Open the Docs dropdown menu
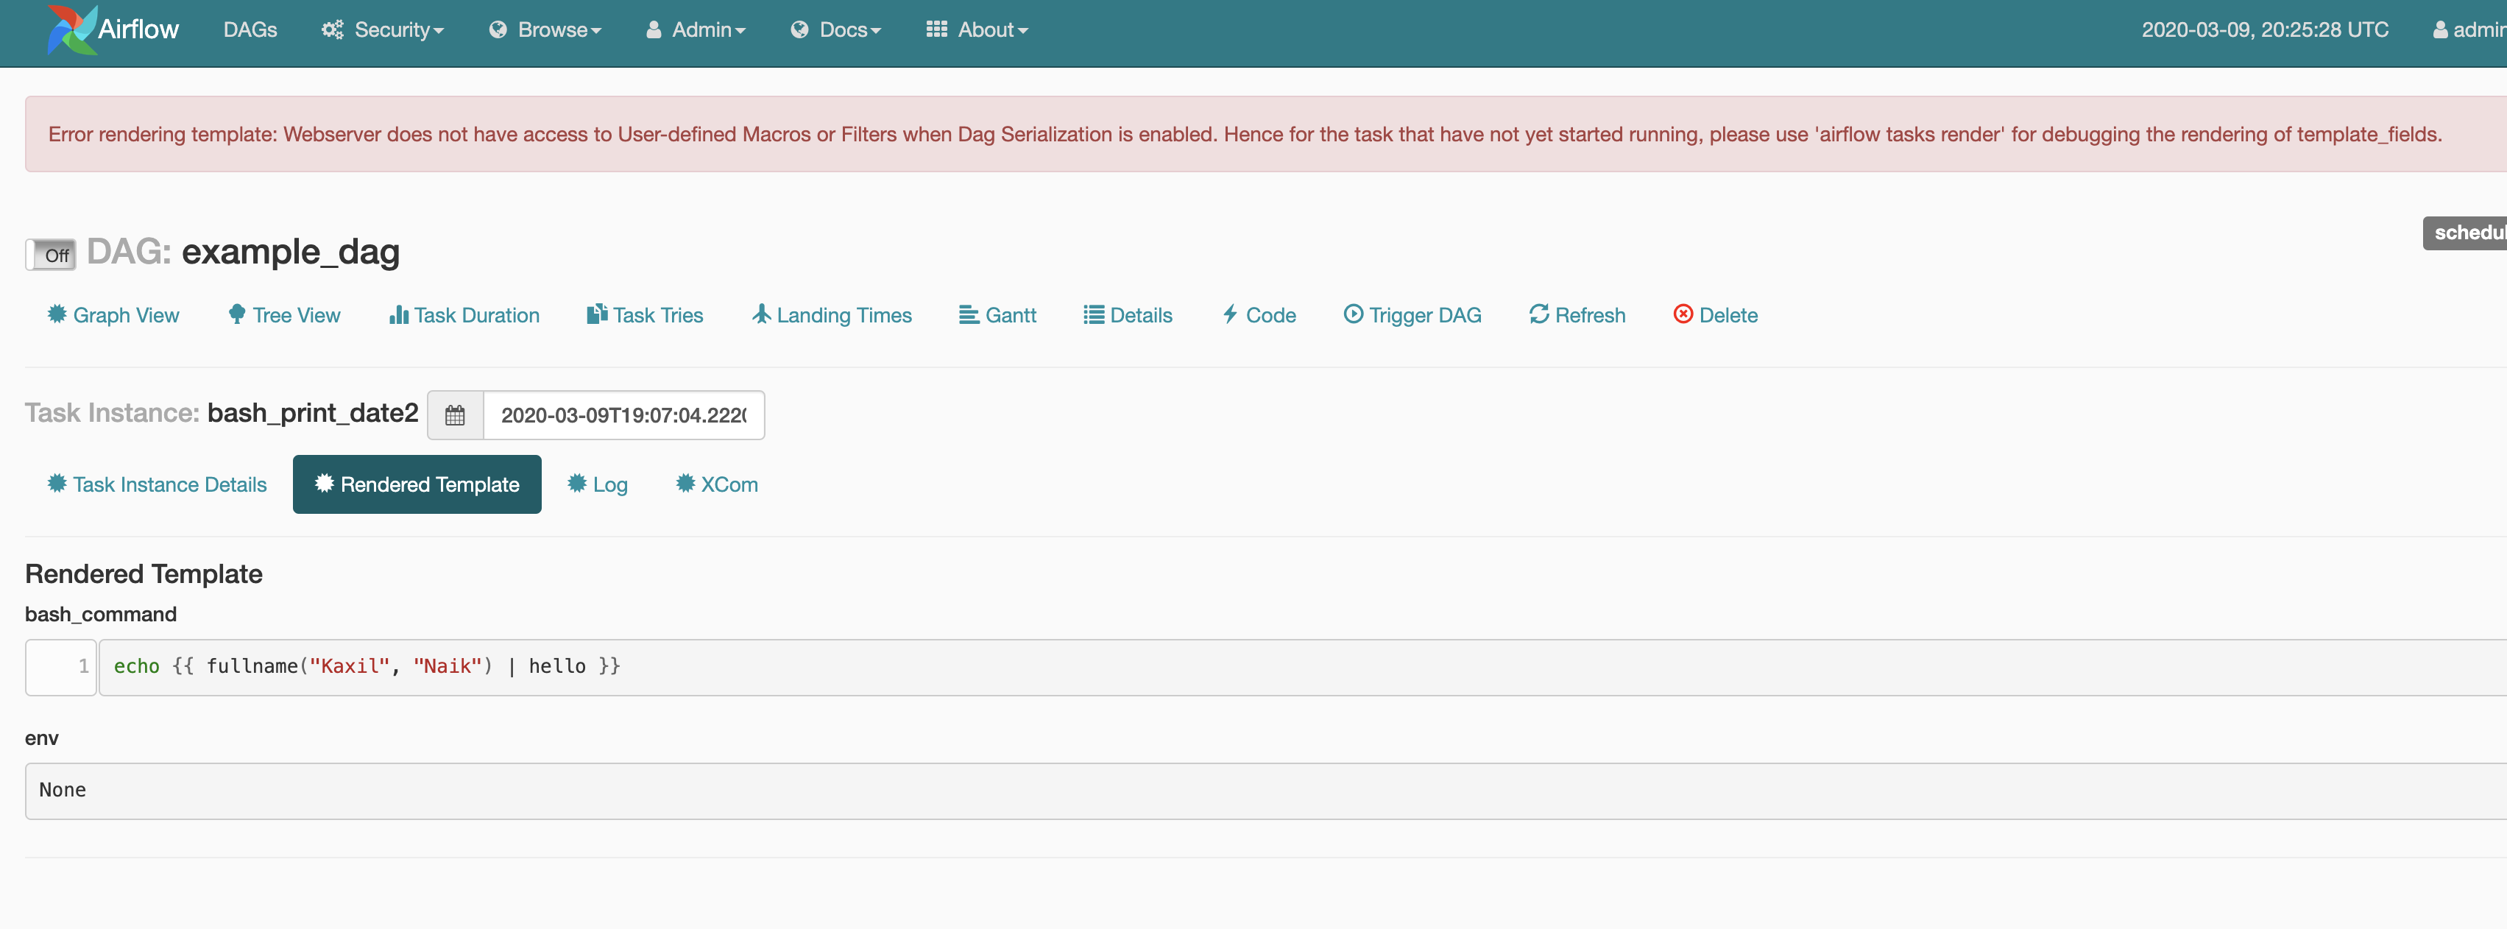Image resolution: width=2507 pixels, height=929 pixels. point(836,30)
